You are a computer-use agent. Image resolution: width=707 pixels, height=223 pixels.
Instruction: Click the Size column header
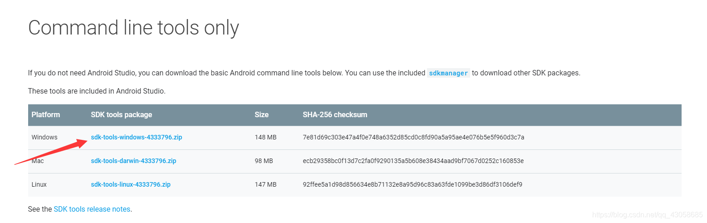tap(261, 114)
